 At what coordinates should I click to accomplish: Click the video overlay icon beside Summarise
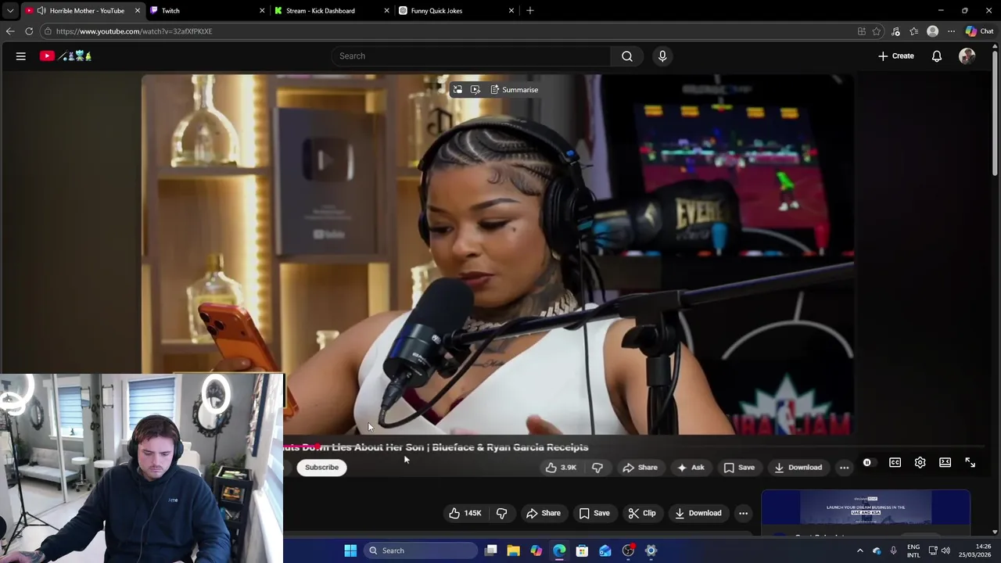point(475,90)
